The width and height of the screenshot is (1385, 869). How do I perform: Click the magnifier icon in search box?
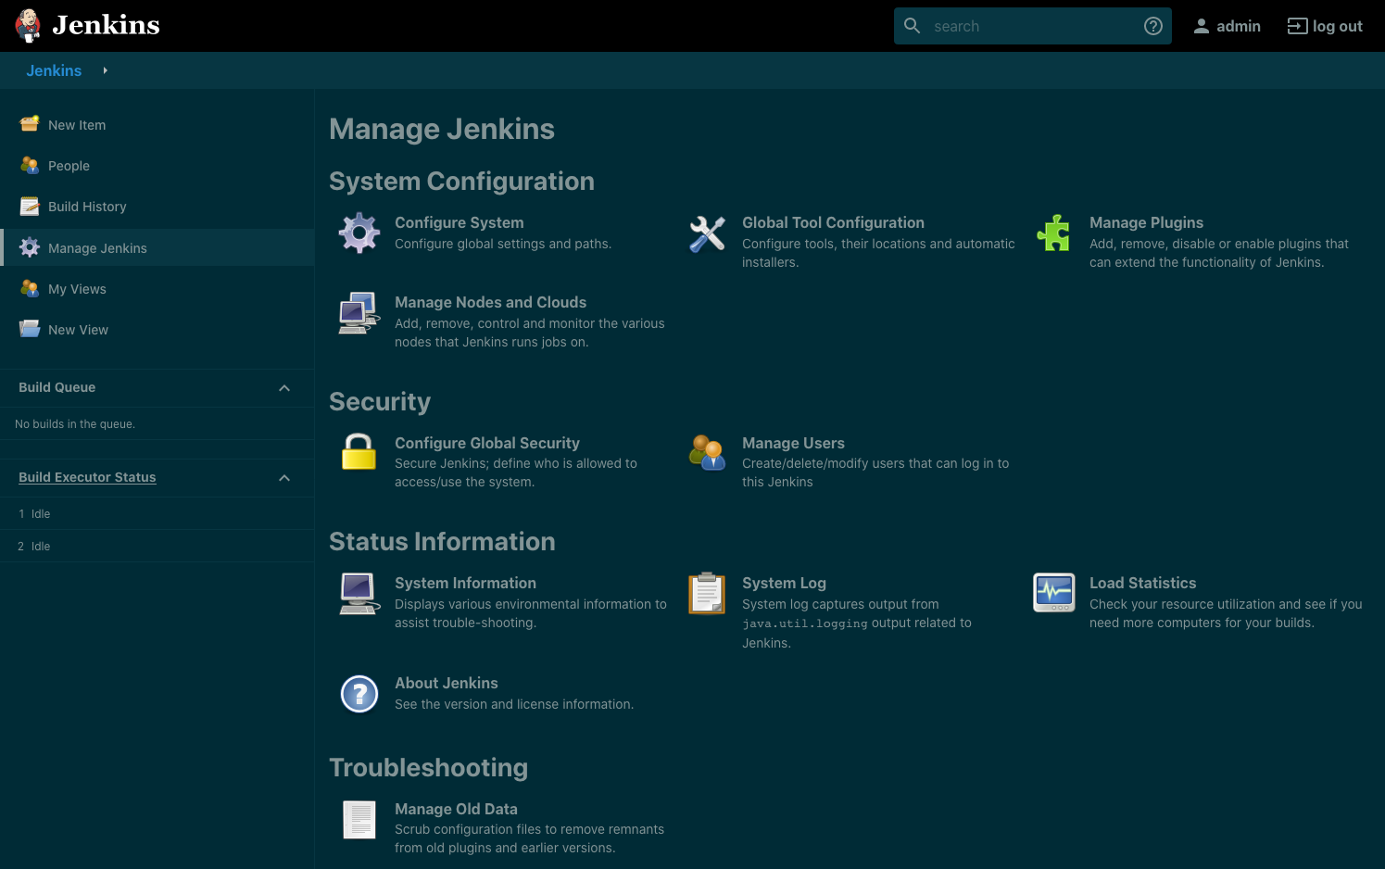(912, 26)
